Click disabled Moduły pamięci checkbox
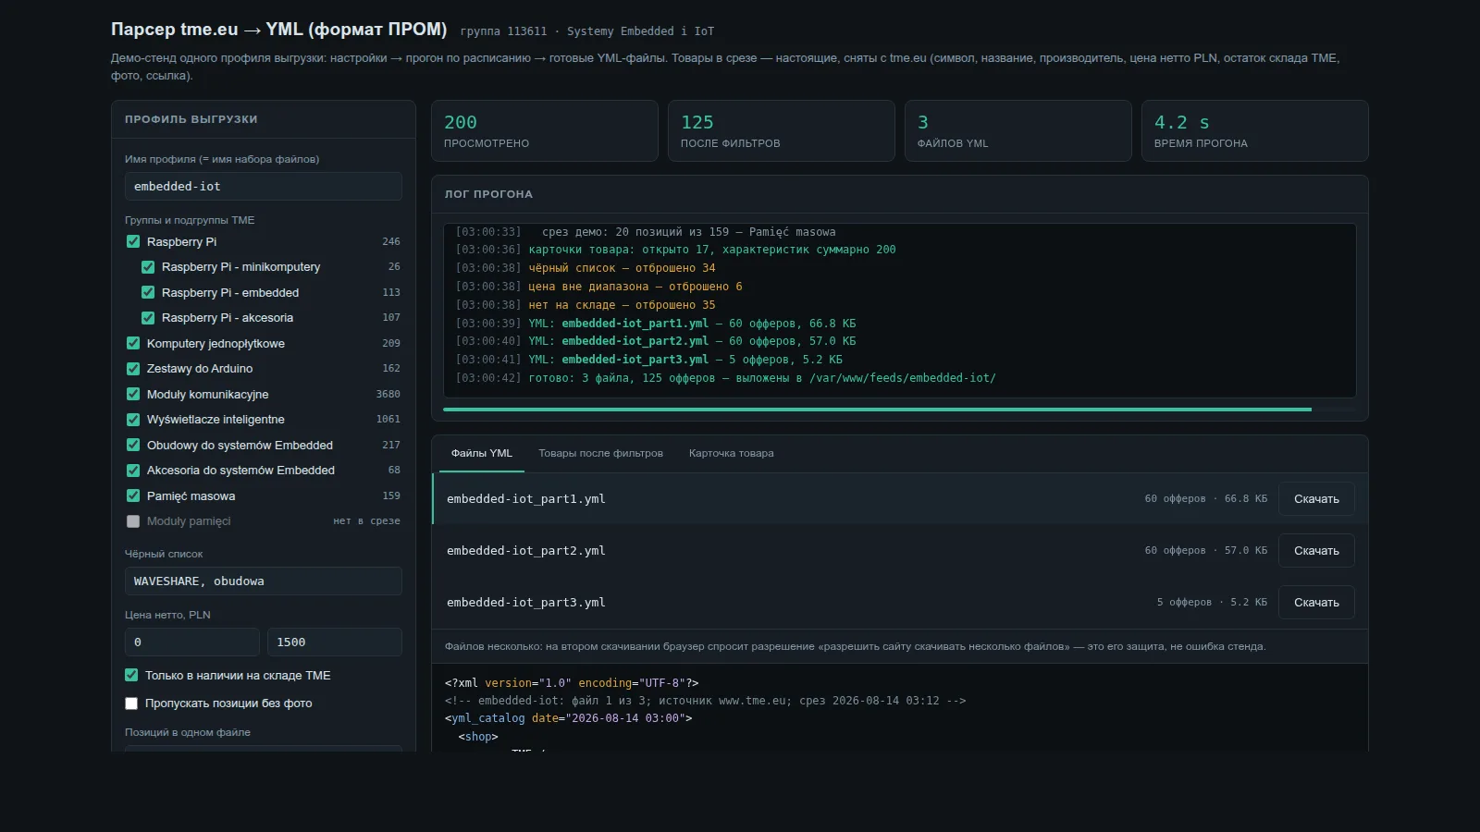 tap(133, 521)
